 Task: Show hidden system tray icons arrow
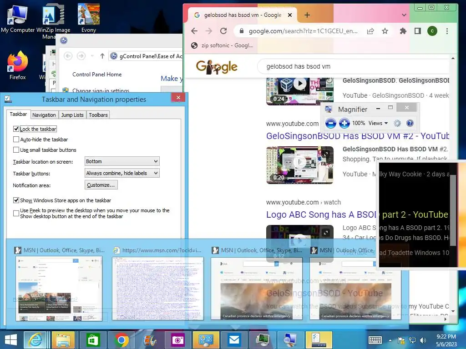(x=390, y=340)
